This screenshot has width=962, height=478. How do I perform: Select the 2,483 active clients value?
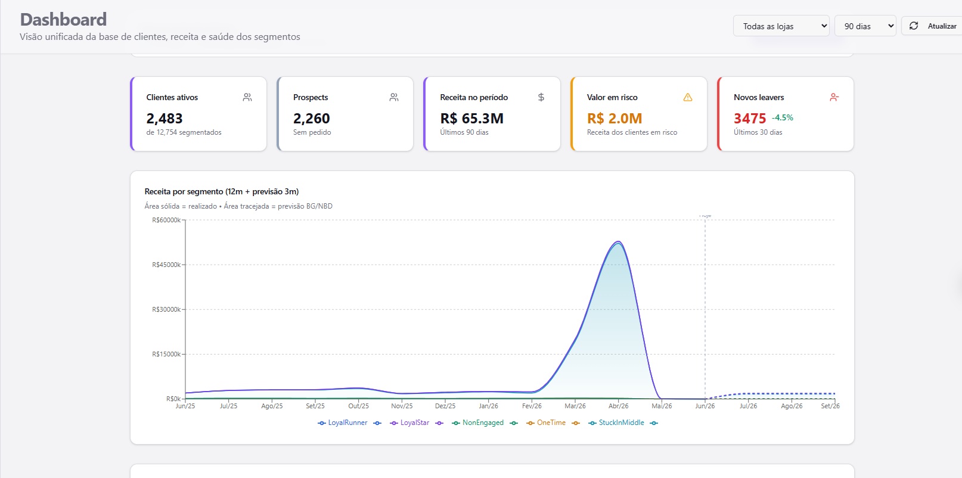tap(165, 119)
